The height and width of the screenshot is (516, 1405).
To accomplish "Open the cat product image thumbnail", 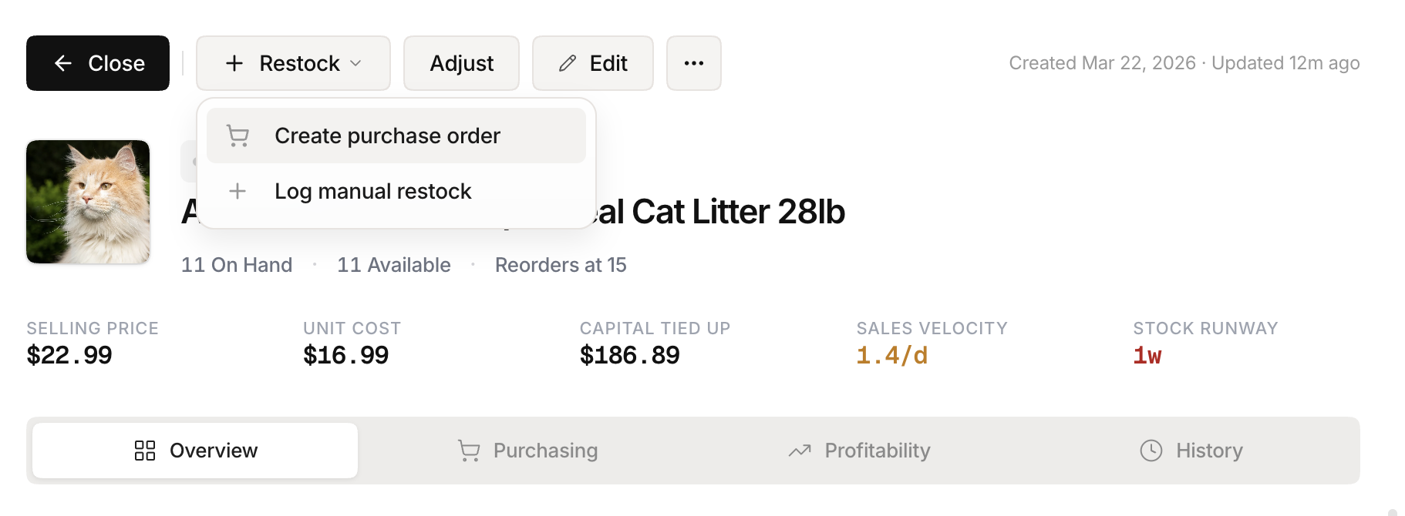I will [x=88, y=202].
